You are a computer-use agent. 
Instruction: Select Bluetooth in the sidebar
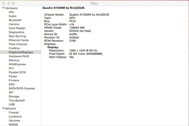[15, 20]
